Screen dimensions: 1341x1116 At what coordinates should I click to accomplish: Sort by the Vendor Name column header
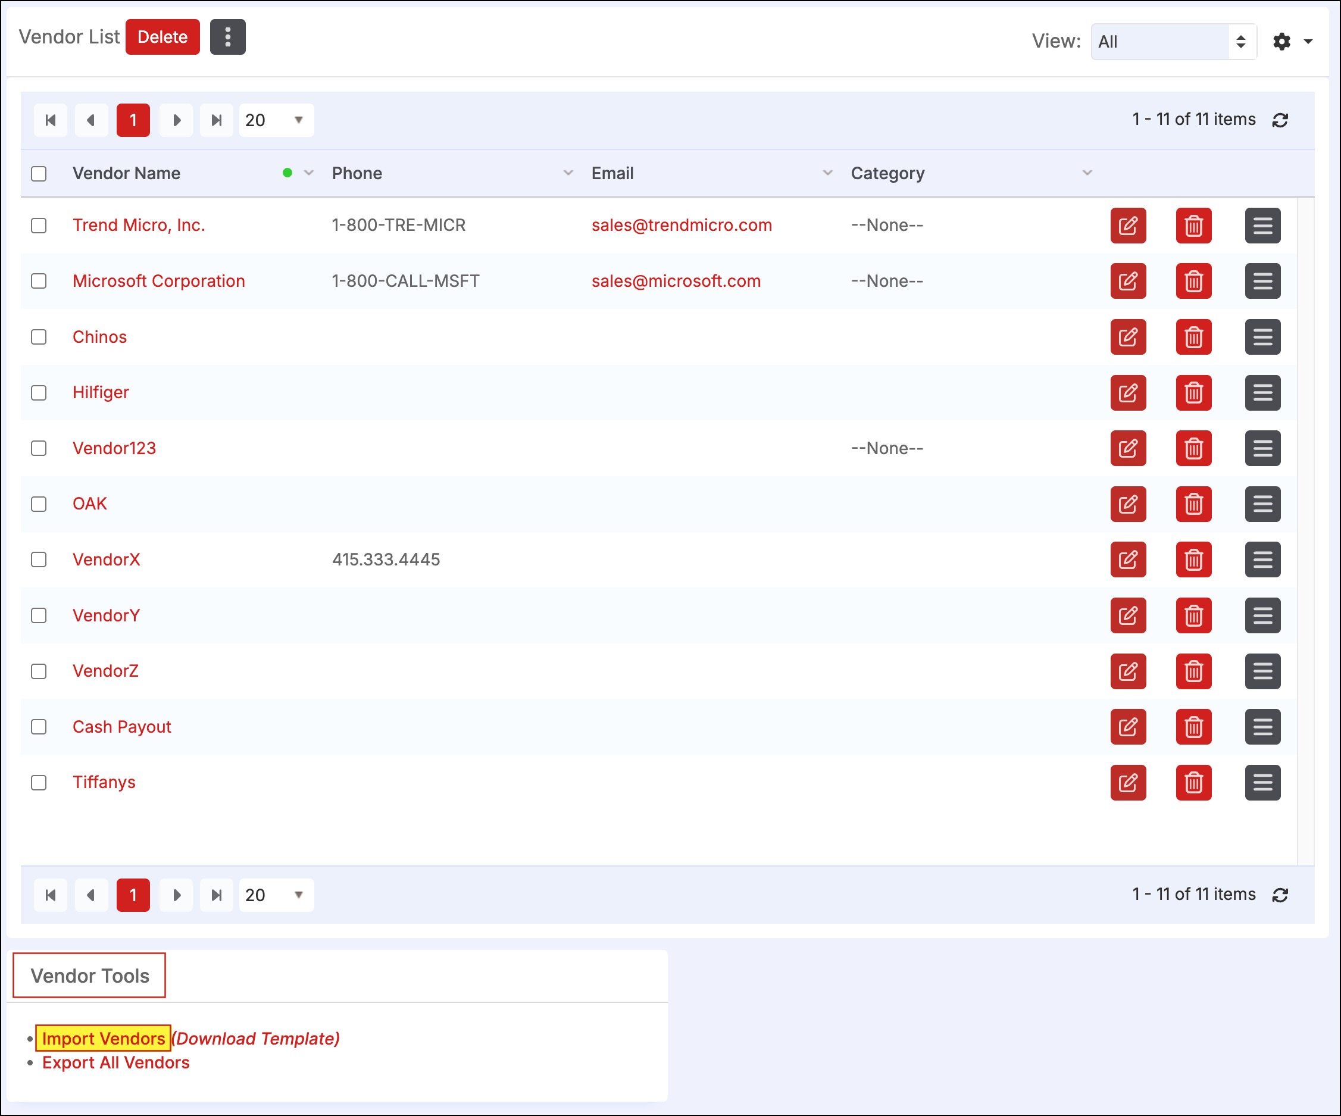click(x=126, y=173)
